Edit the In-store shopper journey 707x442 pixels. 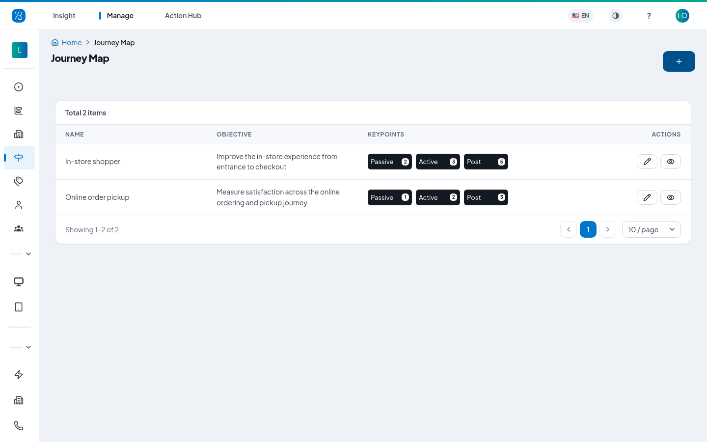coord(647,162)
